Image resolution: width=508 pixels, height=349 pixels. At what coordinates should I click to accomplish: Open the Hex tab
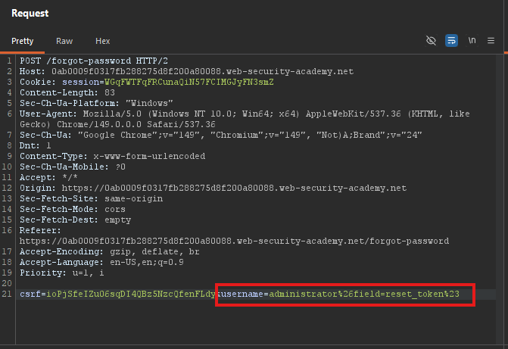point(102,41)
